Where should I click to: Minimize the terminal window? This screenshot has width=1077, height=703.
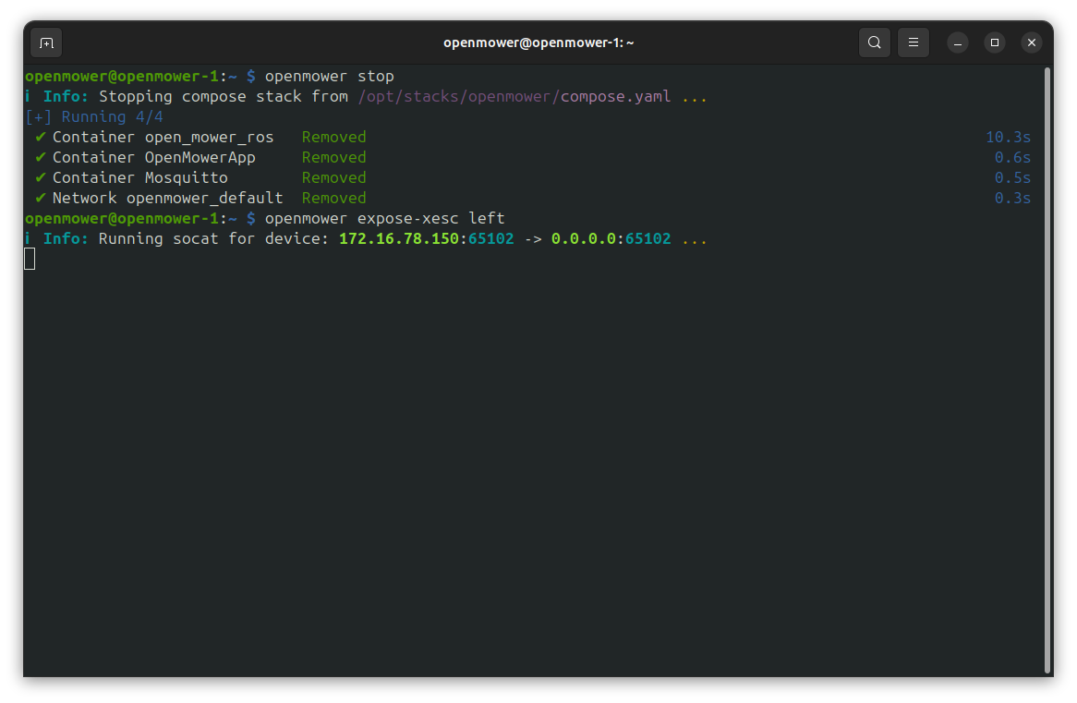pyautogui.click(x=958, y=42)
